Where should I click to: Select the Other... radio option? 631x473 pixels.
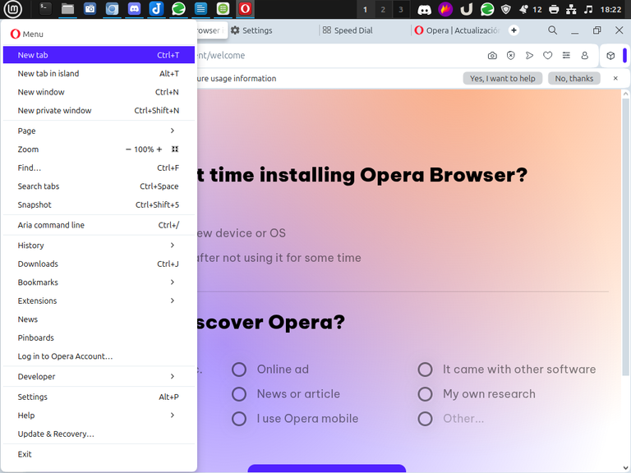pos(425,419)
